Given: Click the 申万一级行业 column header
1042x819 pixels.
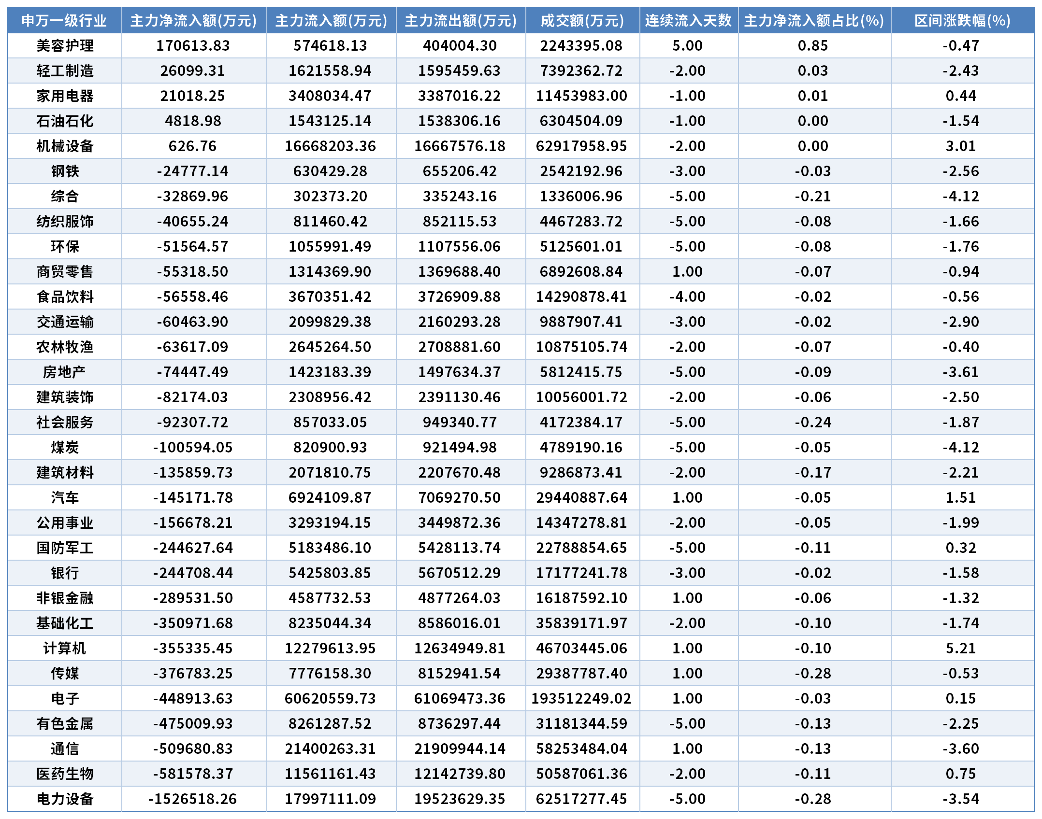Looking at the screenshot, I should (x=64, y=21).
